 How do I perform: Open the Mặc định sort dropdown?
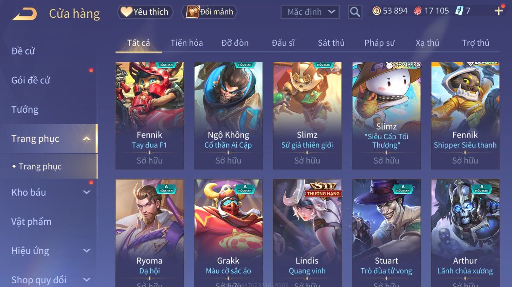pos(310,12)
